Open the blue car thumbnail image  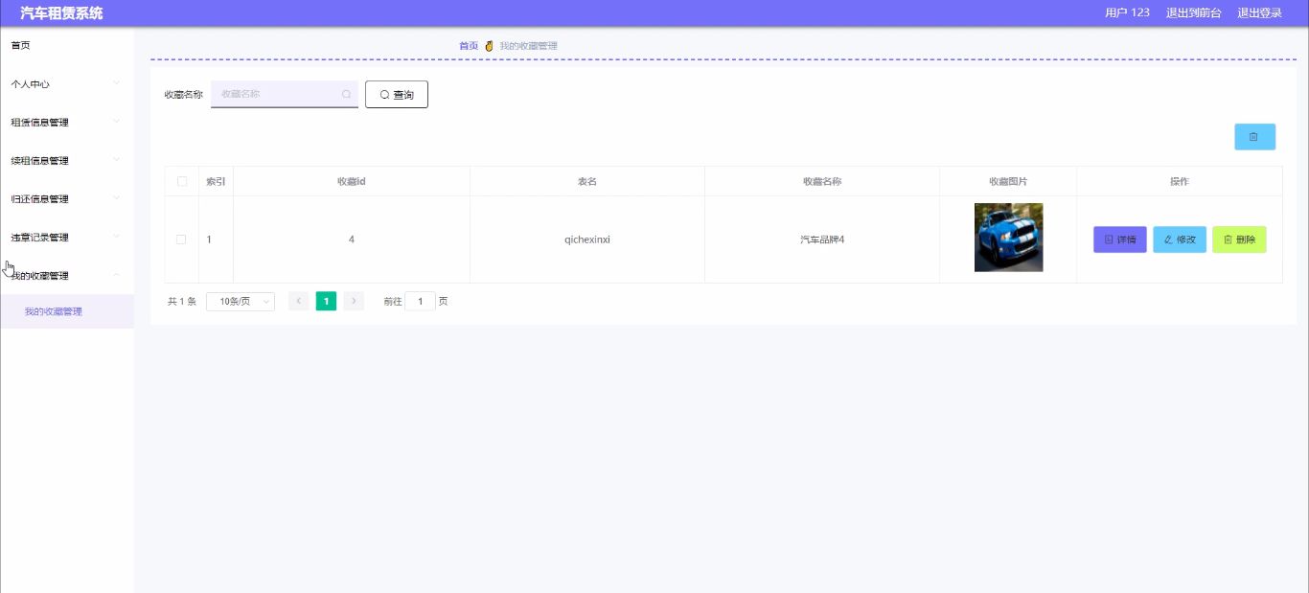(1008, 238)
